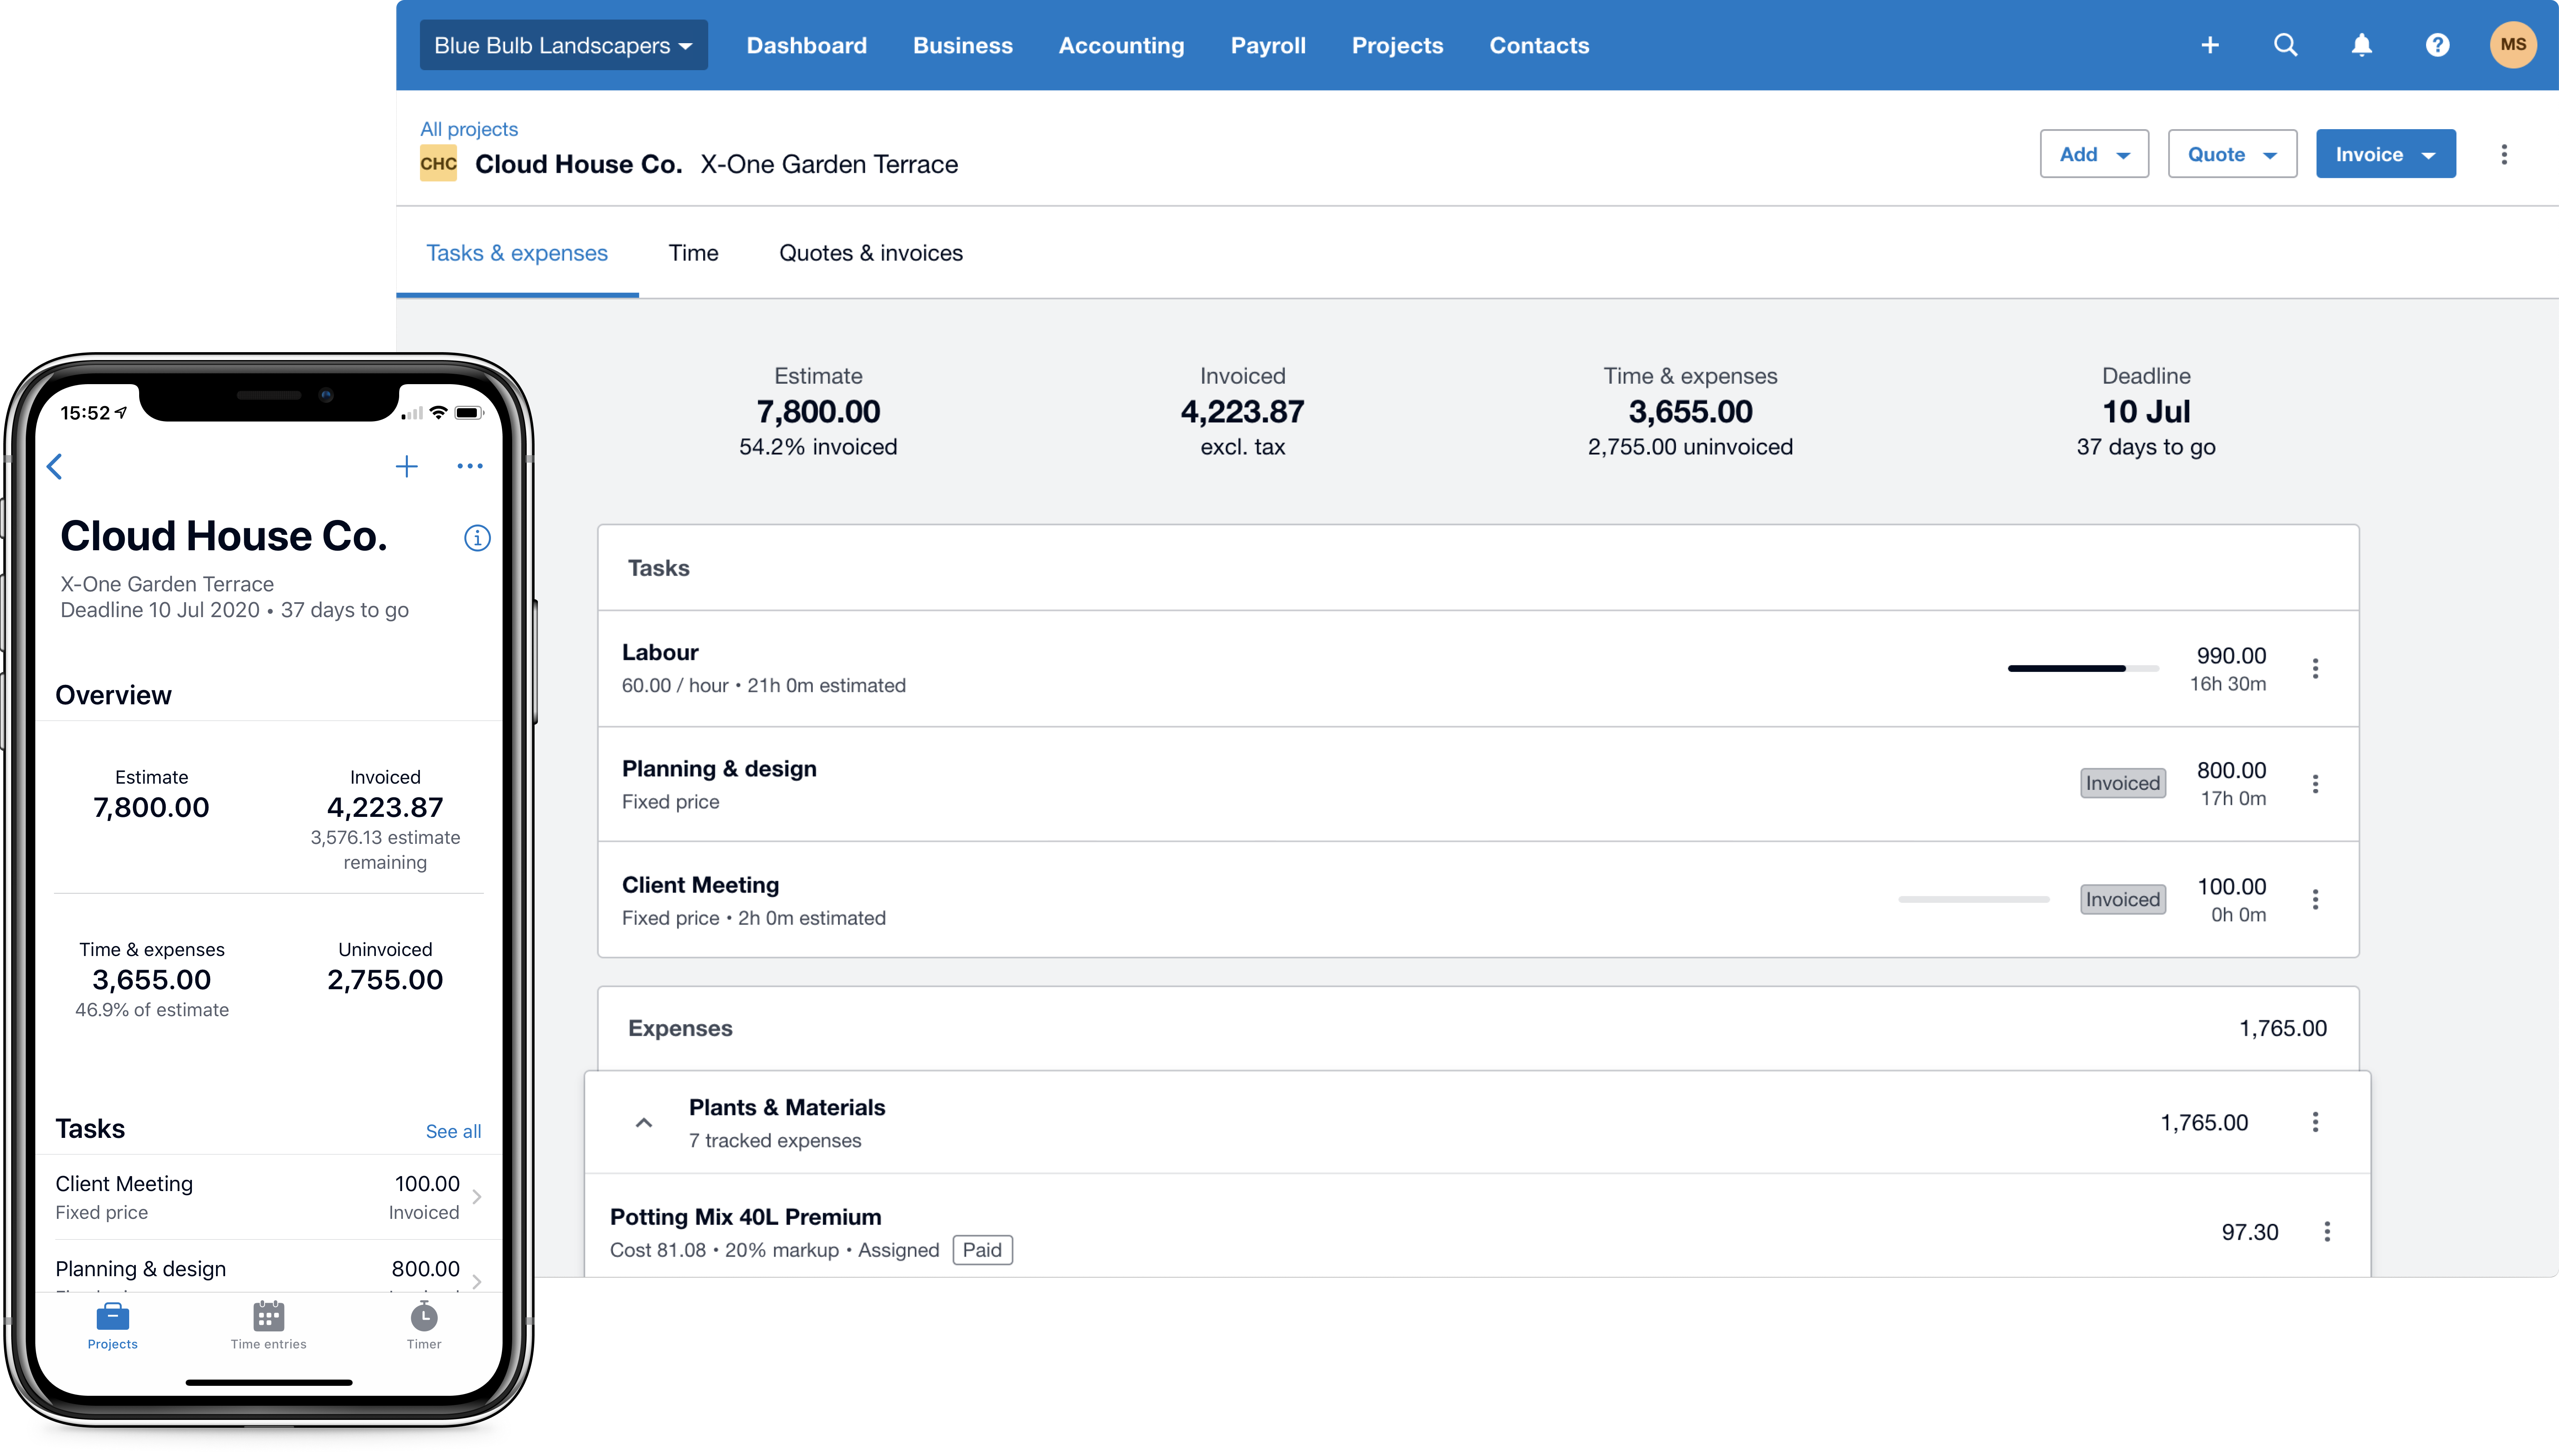Open Plants & Materials kebab menu
Viewport: 2559px width, 1456px height.
pos(2315,1122)
